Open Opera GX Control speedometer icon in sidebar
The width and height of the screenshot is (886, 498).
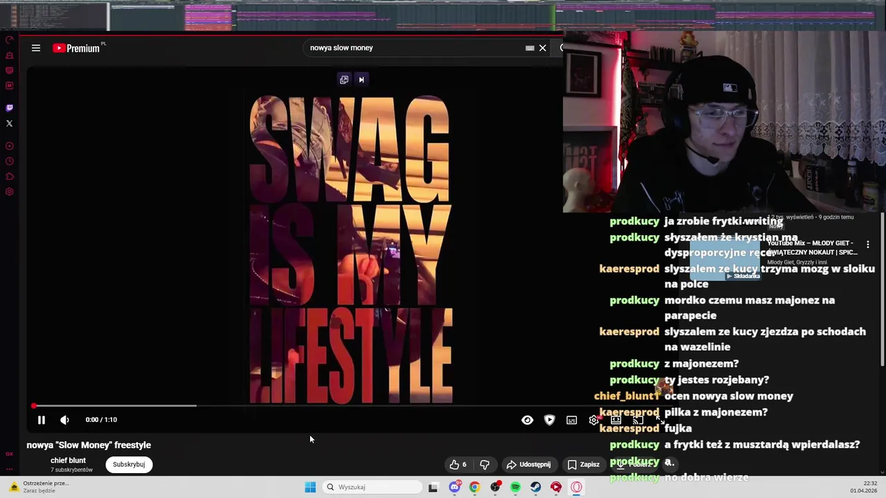[10, 39]
